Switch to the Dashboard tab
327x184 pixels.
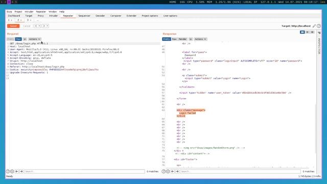[14, 16]
